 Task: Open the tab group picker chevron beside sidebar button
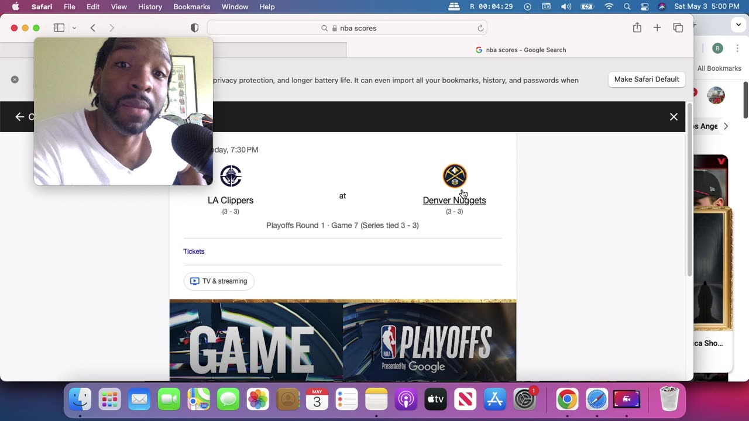coord(74,28)
